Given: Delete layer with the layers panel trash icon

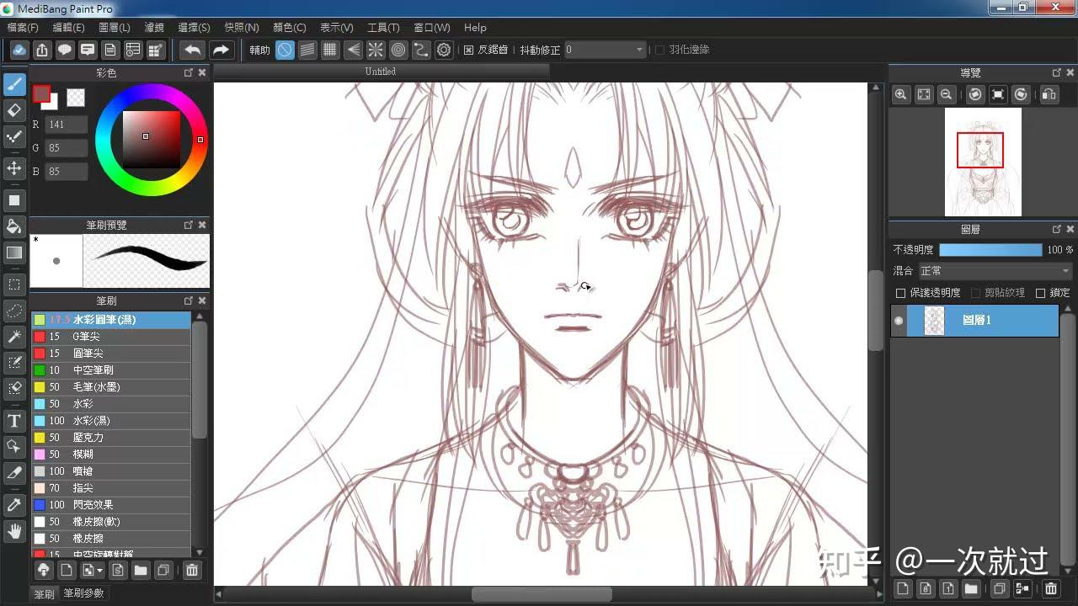Looking at the screenshot, I should 1051,588.
